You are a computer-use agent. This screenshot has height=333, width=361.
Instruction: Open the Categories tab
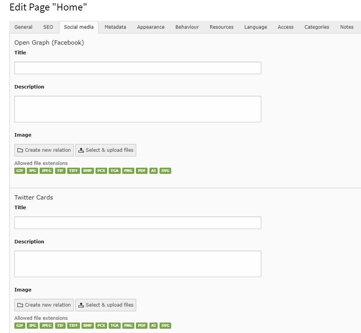coord(316,27)
